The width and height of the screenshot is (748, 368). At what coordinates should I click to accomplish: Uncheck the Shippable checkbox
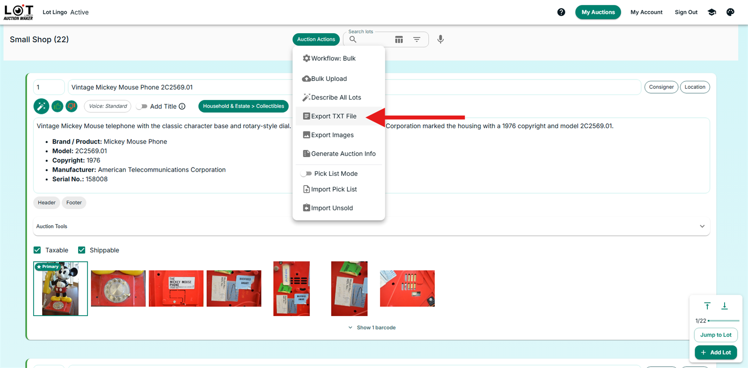click(x=82, y=250)
